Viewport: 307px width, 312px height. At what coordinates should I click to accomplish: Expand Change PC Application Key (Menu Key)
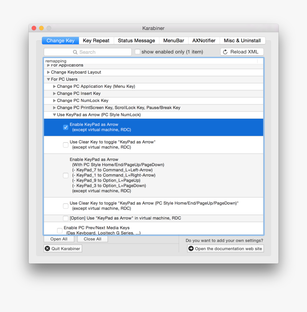tap(54, 86)
